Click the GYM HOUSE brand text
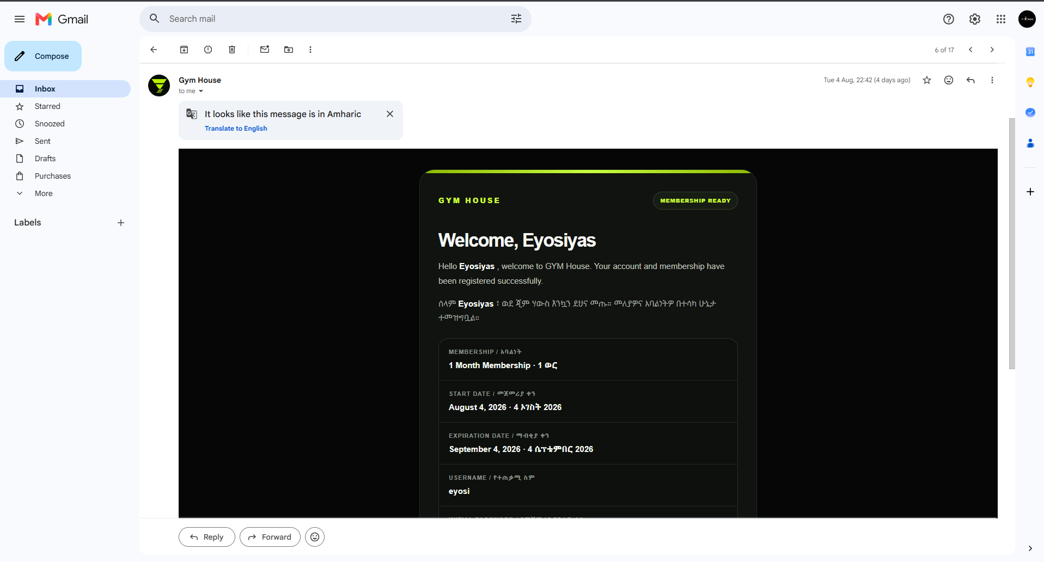This screenshot has height=562, width=1044. [x=469, y=200]
